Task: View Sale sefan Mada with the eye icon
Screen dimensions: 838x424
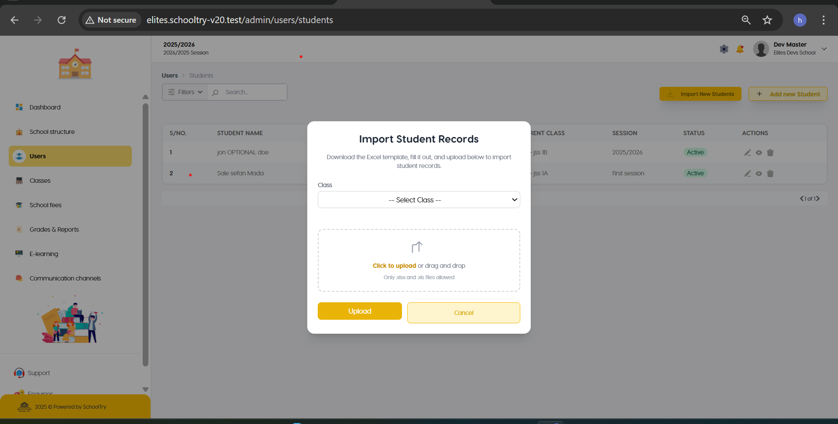Action: (x=759, y=174)
